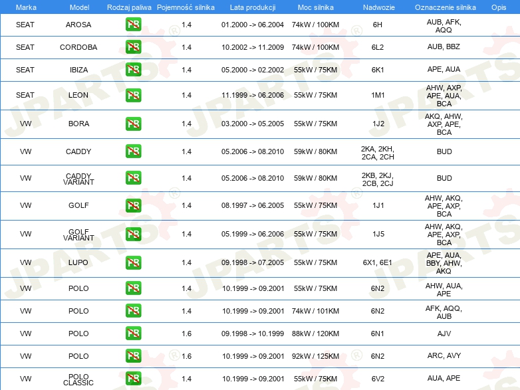Viewport: 520px width, 390px height.
Task: Click production dates 03.2000 -> 05.2005
Action: [253, 124]
